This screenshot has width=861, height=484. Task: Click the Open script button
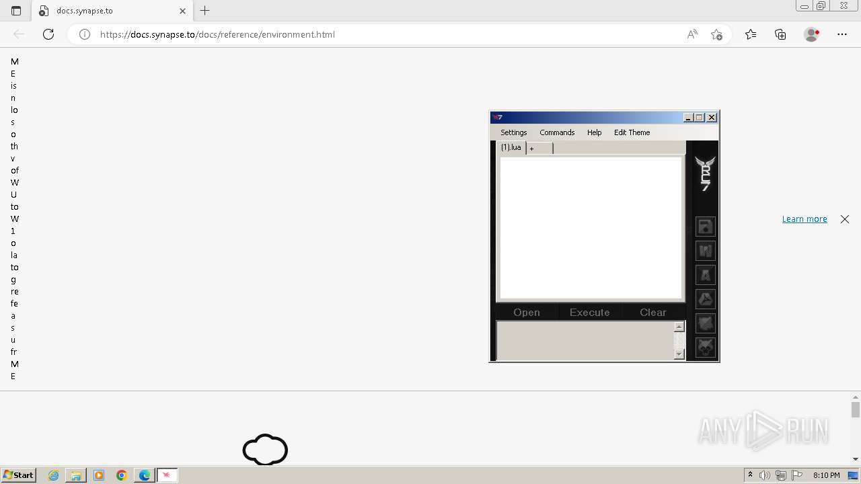click(527, 313)
